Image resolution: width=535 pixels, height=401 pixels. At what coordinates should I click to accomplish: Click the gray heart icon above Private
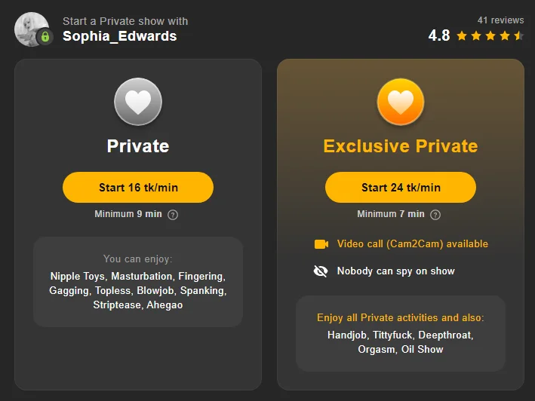coord(138,102)
